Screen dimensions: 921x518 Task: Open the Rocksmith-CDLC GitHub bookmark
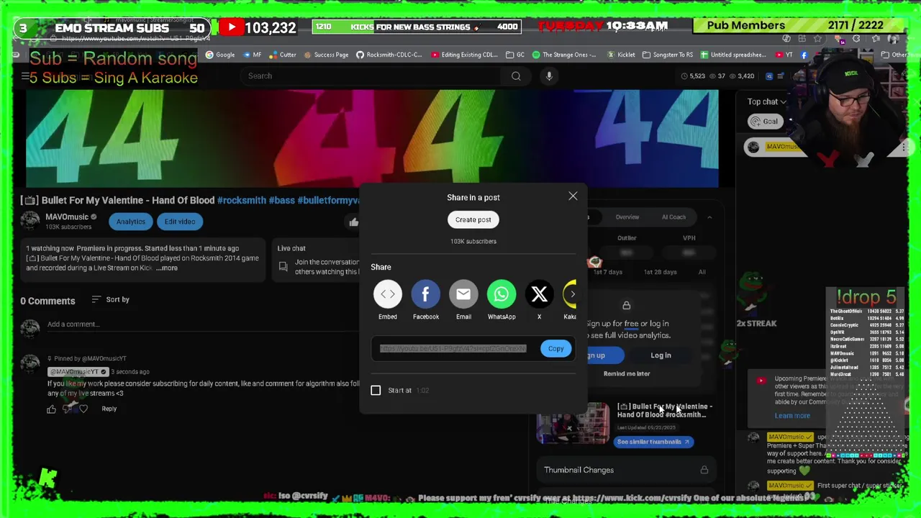coord(389,55)
